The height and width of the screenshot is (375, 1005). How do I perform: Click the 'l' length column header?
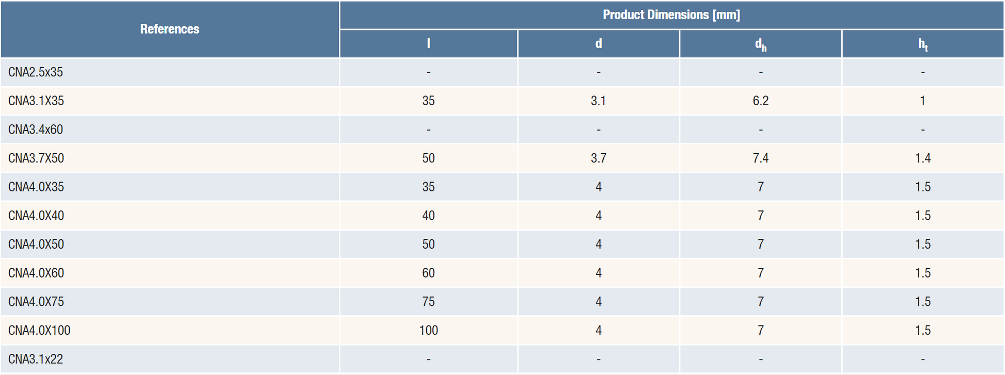point(428,44)
